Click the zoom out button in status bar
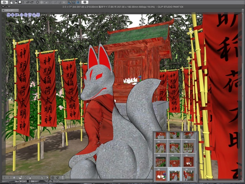 [x=21, y=181]
